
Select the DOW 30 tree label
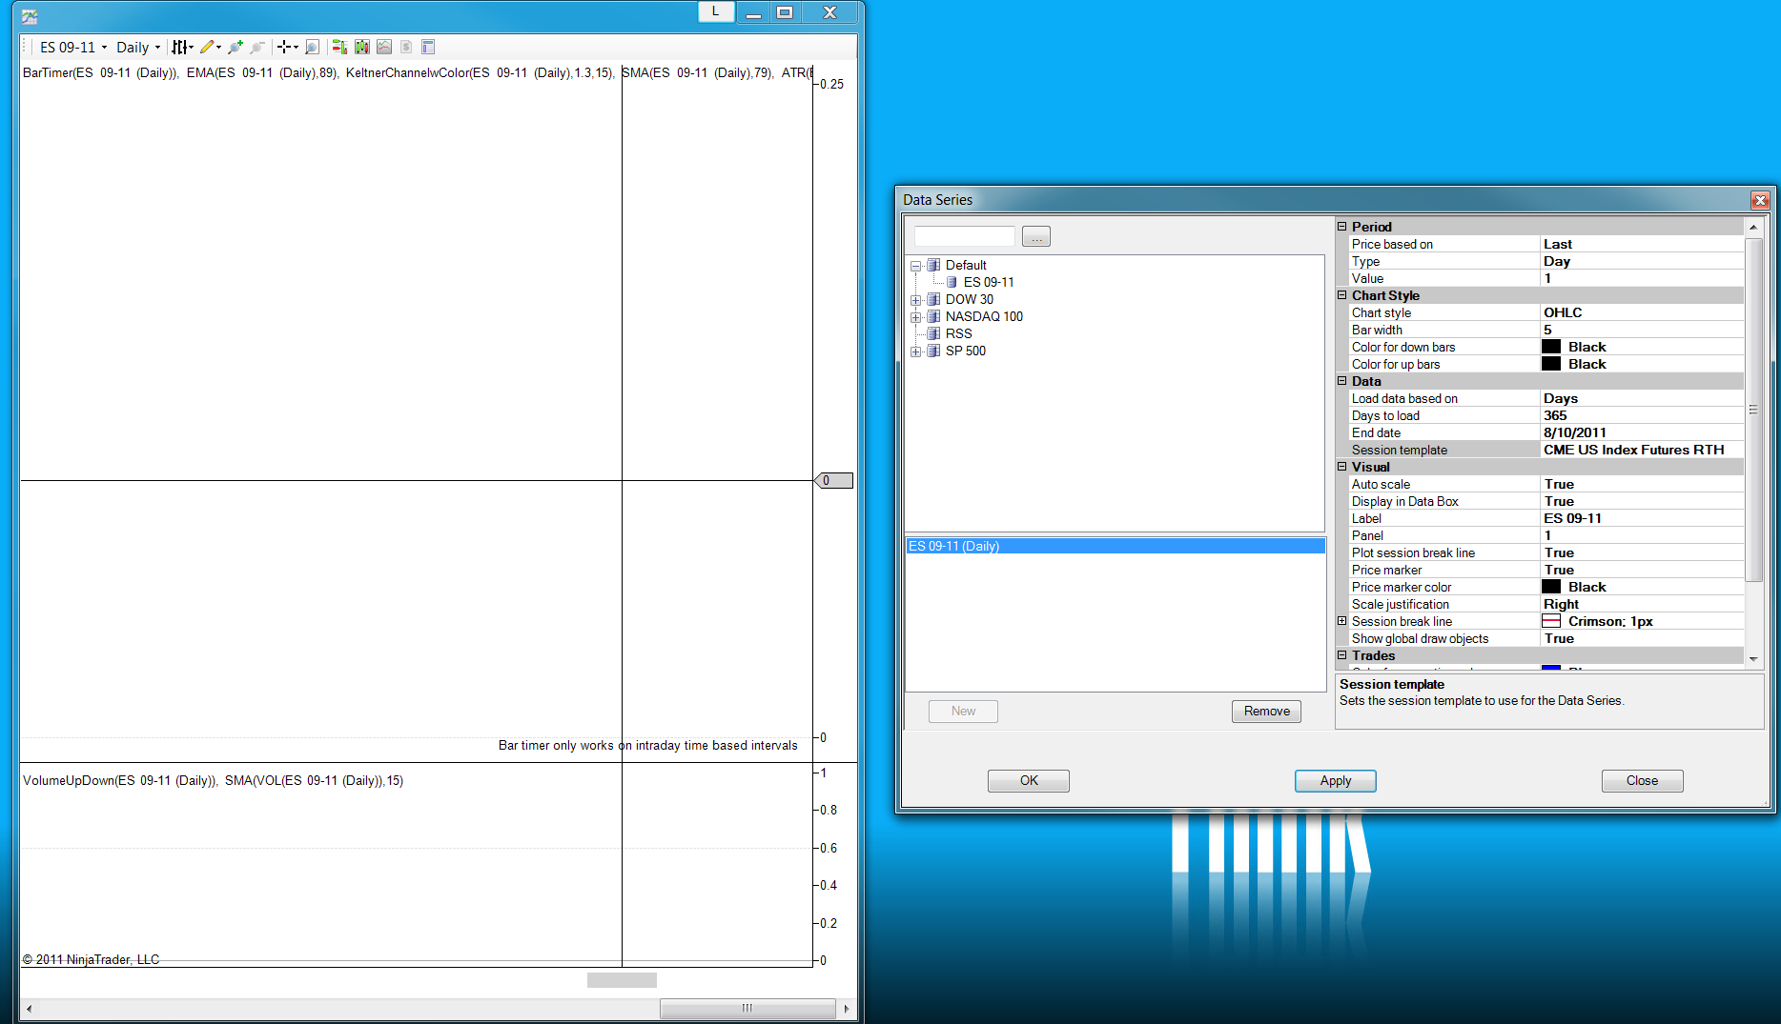[x=970, y=299]
